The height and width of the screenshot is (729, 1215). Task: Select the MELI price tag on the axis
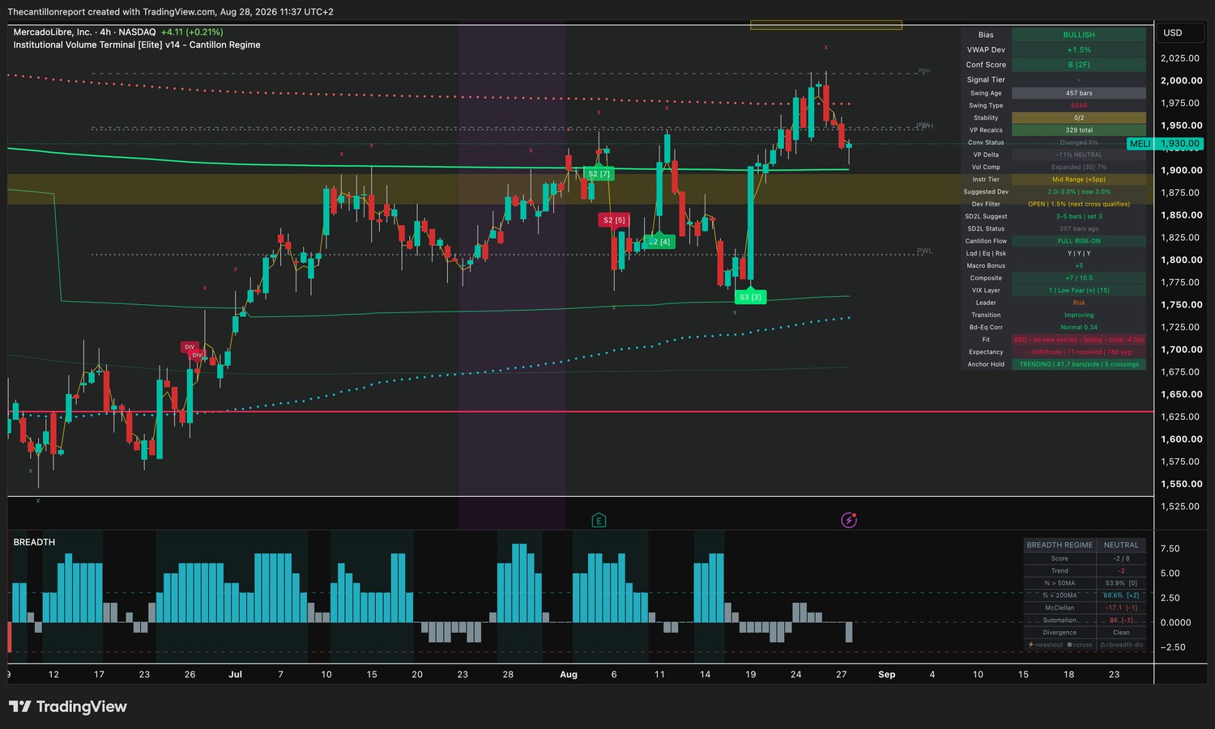1165,143
